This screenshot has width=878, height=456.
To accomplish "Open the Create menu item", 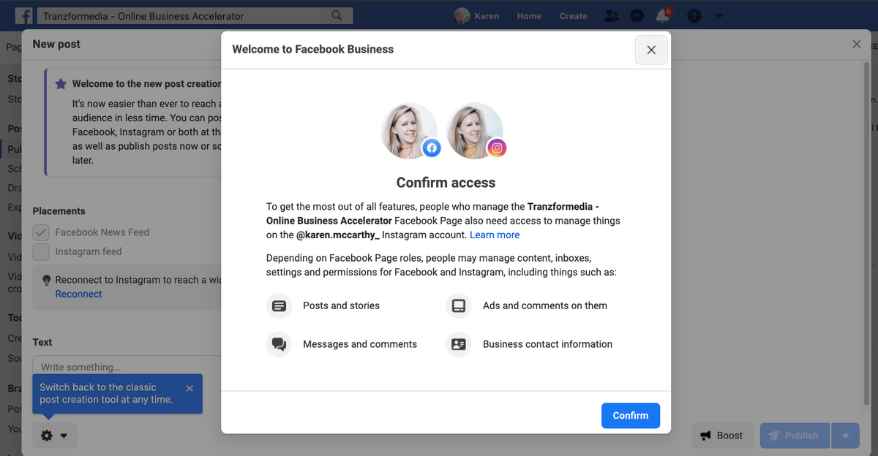I will coord(574,15).
